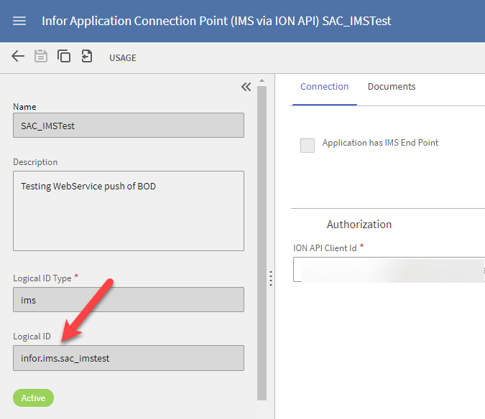Click the scrollbar up arrow
The height and width of the screenshot is (419, 485).
262,80
